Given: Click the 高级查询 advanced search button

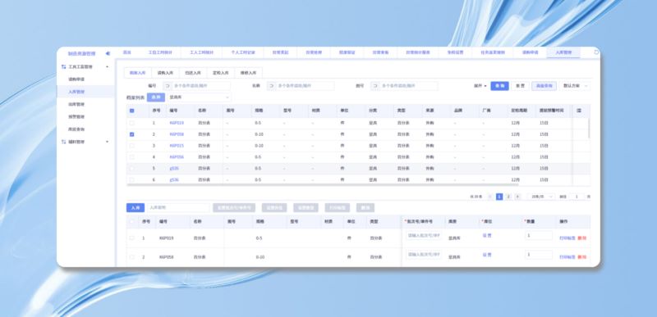Looking at the screenshot, I should tap(544, 86).
